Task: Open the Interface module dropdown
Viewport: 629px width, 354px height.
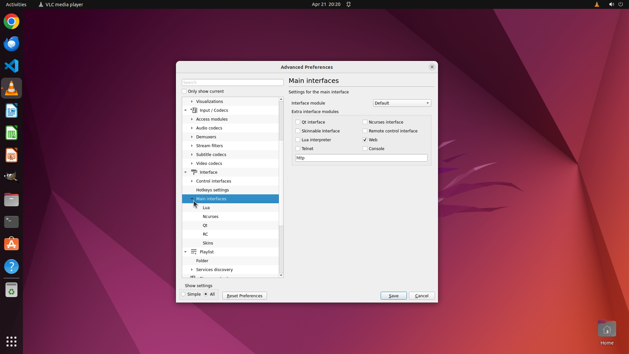Action: (402, 103)
